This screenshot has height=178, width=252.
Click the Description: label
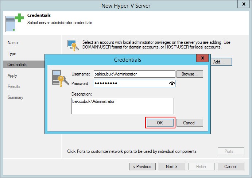tap(82, 94)
